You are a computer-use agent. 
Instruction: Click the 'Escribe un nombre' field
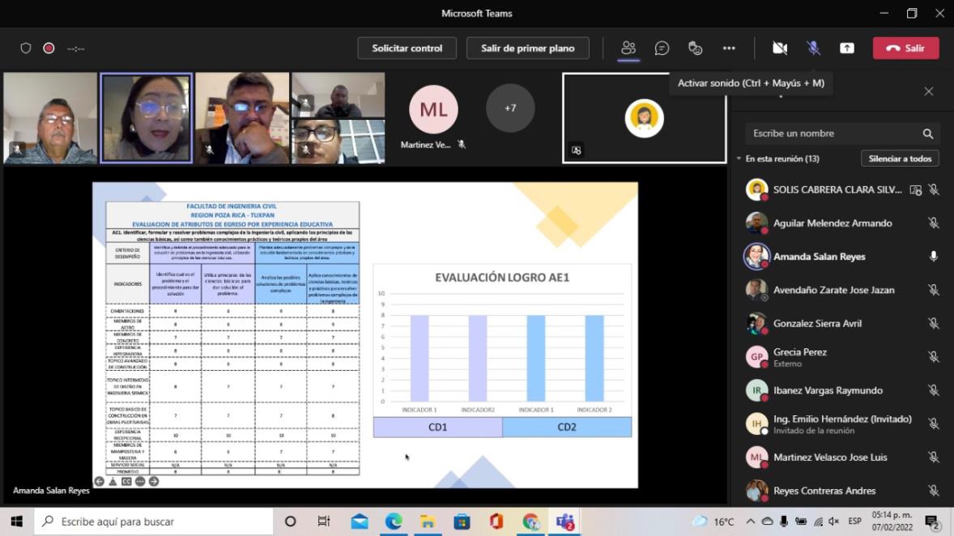click(x=834, y=134)
